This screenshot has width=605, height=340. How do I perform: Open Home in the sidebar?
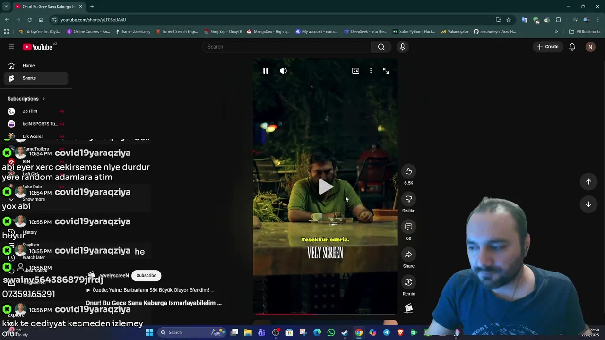click(x=36, y=66)
